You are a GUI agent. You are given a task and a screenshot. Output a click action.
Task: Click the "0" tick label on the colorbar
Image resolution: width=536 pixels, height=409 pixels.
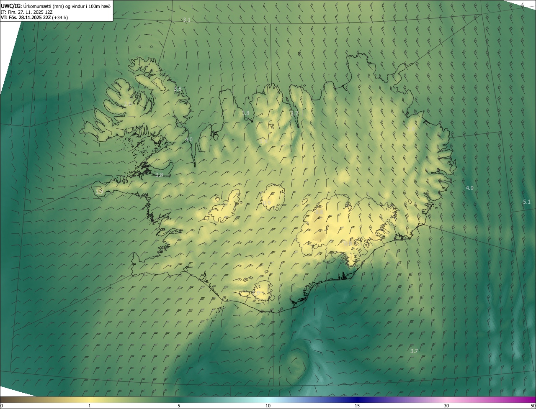point(1,406)
